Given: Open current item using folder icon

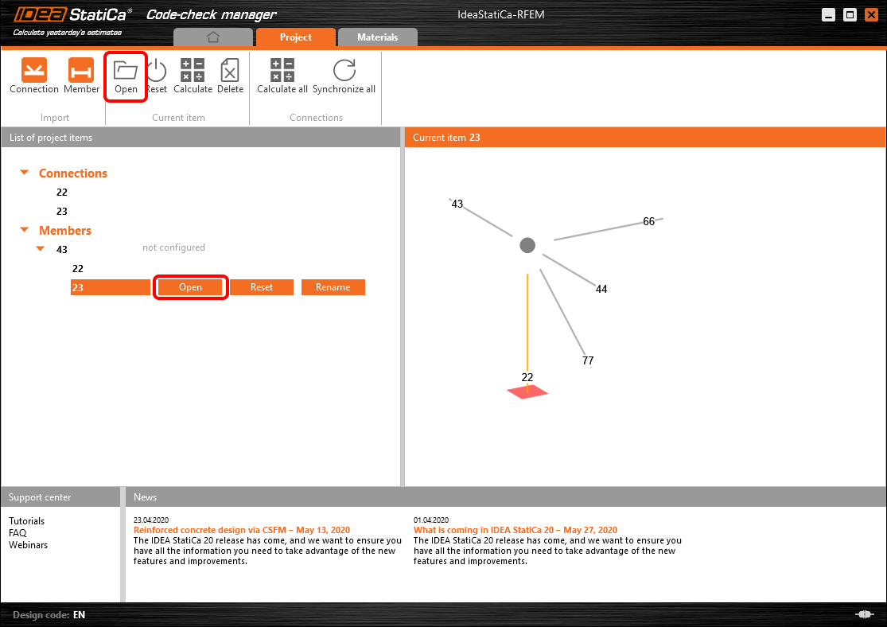Looking at the screenshot, I should [x=126, y=76].
